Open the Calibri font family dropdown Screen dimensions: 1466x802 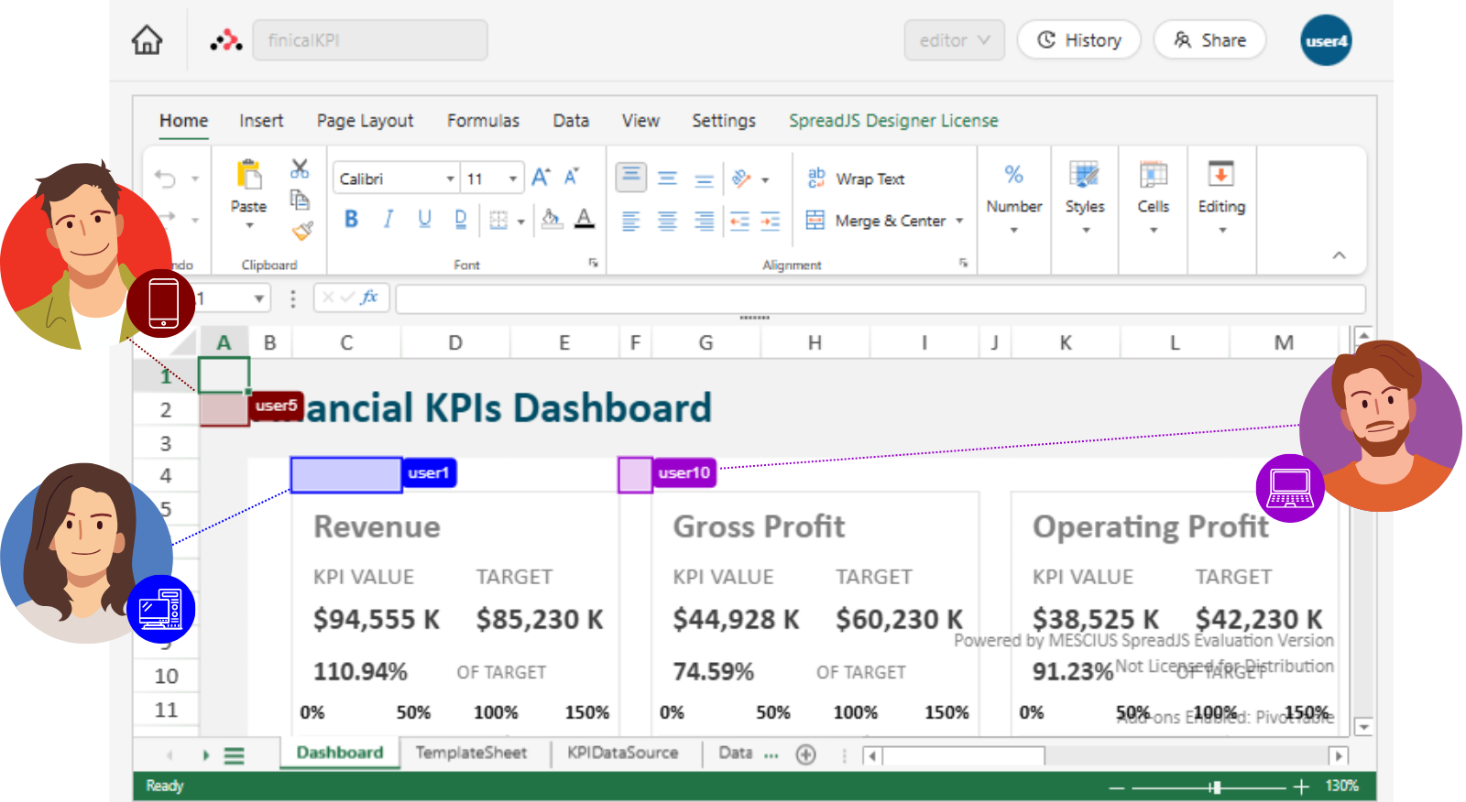point(397,179)
